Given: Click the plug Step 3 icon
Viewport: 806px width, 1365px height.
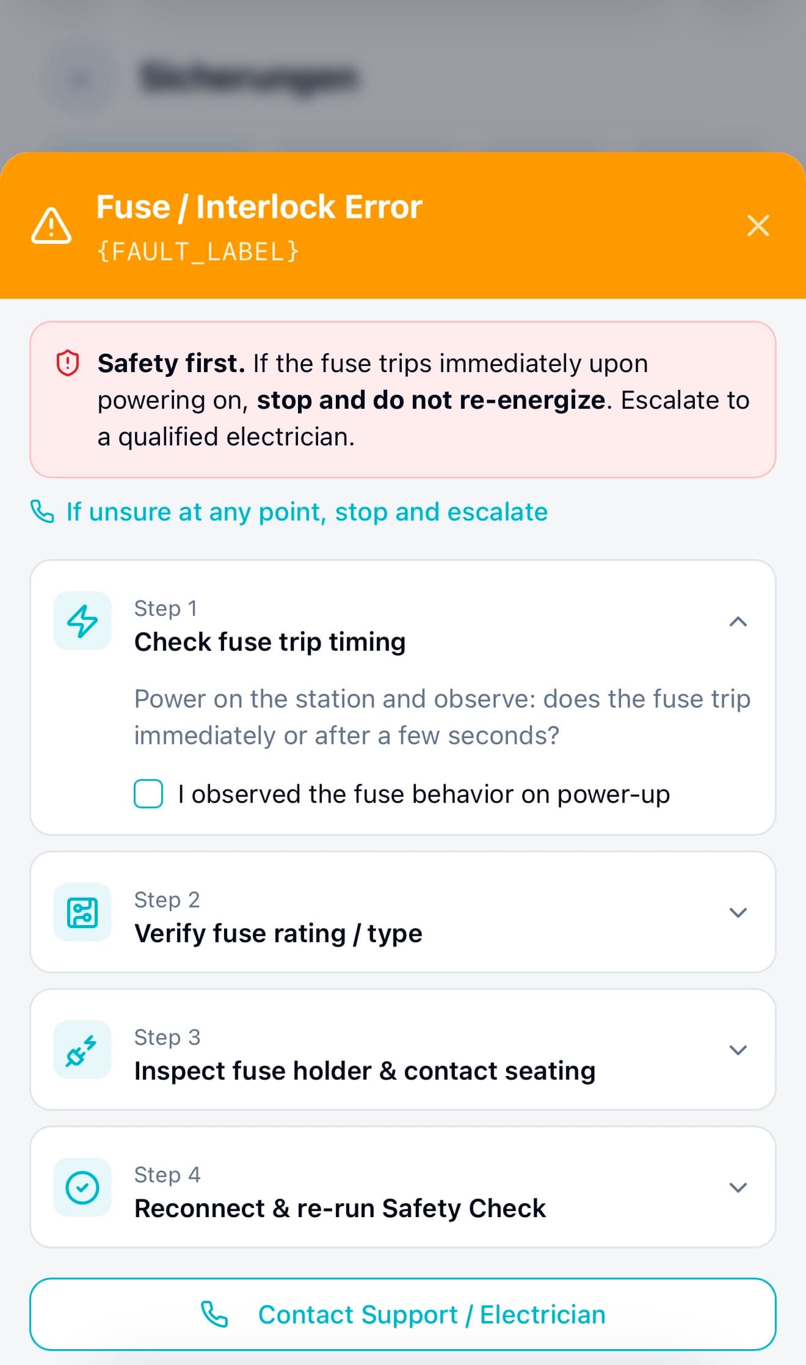Looking at the screenshot, I should [82, 1050].
